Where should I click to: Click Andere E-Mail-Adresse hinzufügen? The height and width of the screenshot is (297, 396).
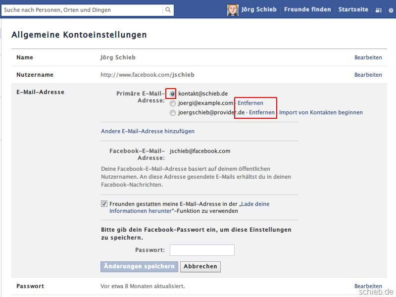tap(148, 131)
